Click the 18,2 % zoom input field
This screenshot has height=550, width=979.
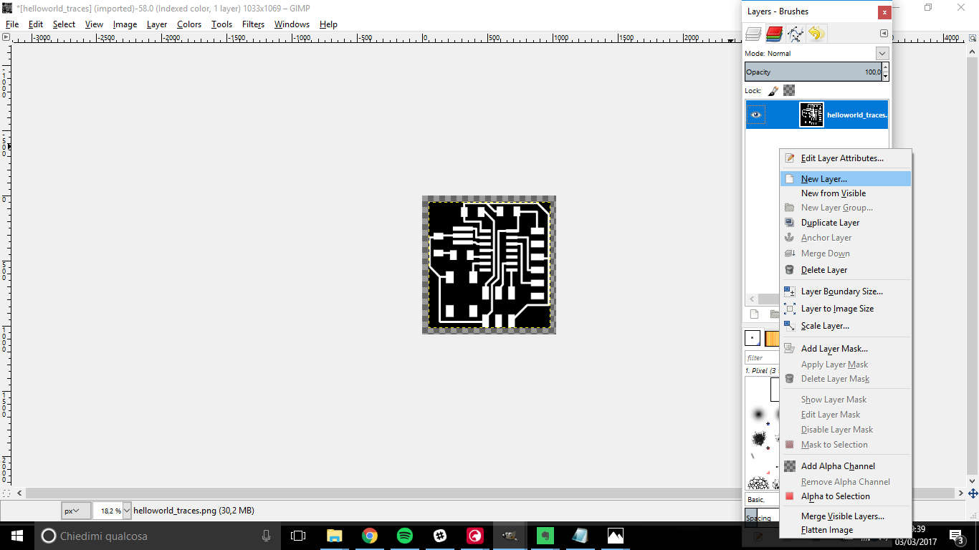[108, 511]
